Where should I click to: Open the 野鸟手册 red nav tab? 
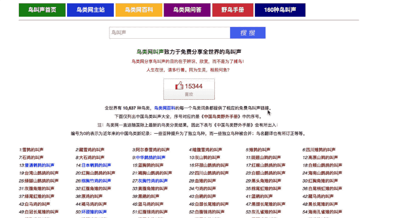point(232,10)
